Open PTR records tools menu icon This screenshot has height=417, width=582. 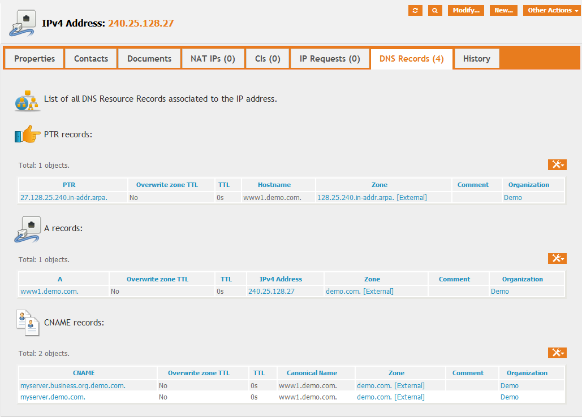click(x=557, y=164)
